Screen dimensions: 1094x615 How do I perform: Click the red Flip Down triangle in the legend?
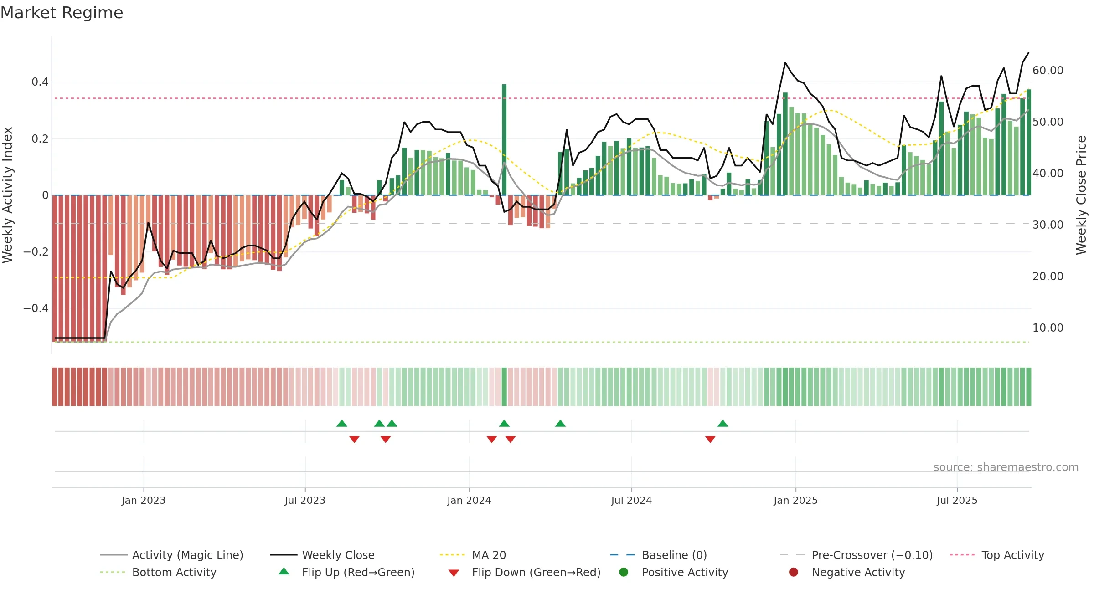point(454,573)
